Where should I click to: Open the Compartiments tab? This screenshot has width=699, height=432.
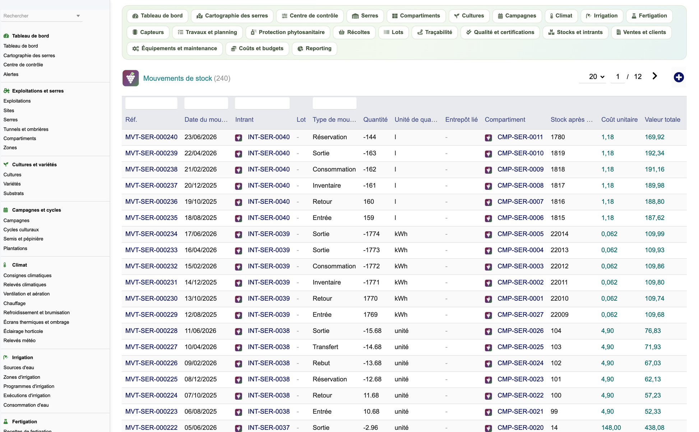click(416, 16)
